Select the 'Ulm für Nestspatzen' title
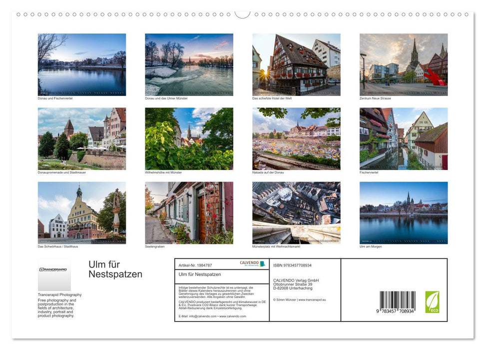485x350 pixels. point(114,268)
